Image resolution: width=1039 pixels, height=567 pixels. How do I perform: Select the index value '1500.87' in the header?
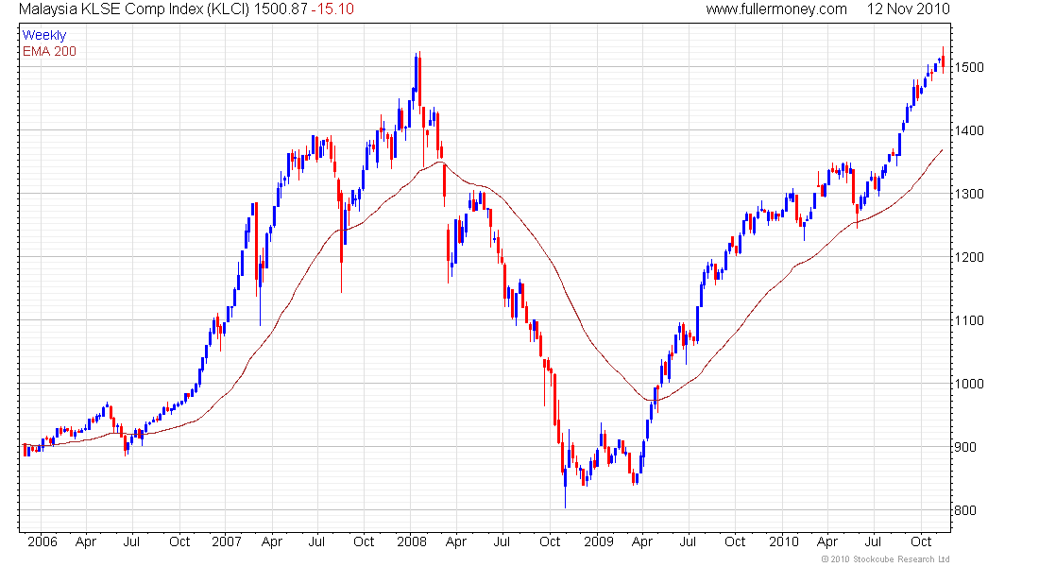tap(281, 9)
